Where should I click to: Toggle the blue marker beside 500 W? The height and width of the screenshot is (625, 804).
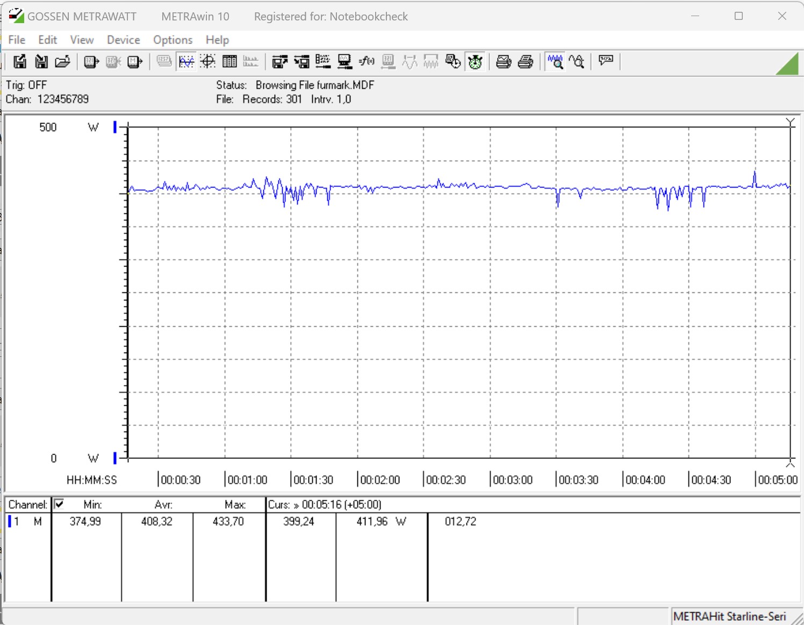click(115, 127)
